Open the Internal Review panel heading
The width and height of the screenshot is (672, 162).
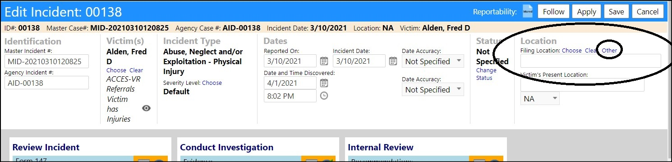point(381,147)
